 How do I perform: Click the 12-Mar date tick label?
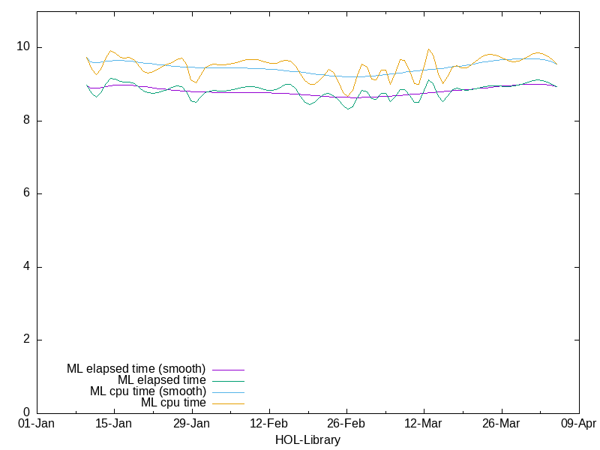coord(424,424)
